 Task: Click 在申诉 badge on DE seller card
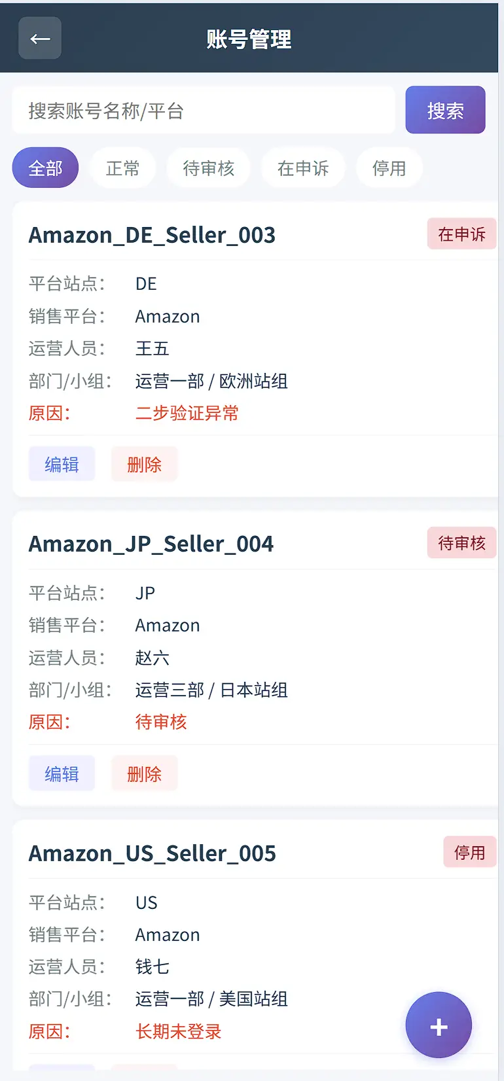[x=461, y=234]
